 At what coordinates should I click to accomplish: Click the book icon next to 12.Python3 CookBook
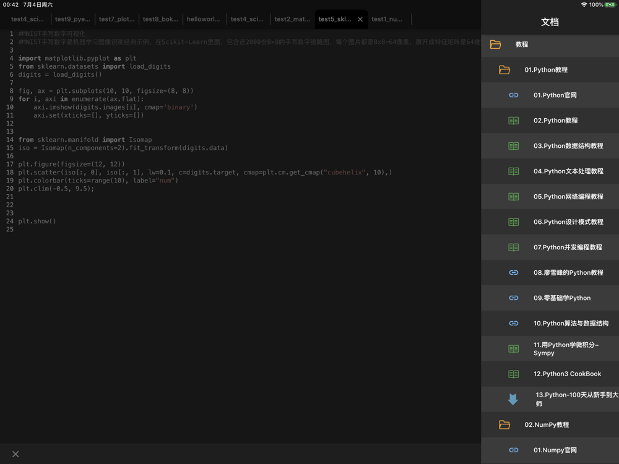click(x=513, y=374)
